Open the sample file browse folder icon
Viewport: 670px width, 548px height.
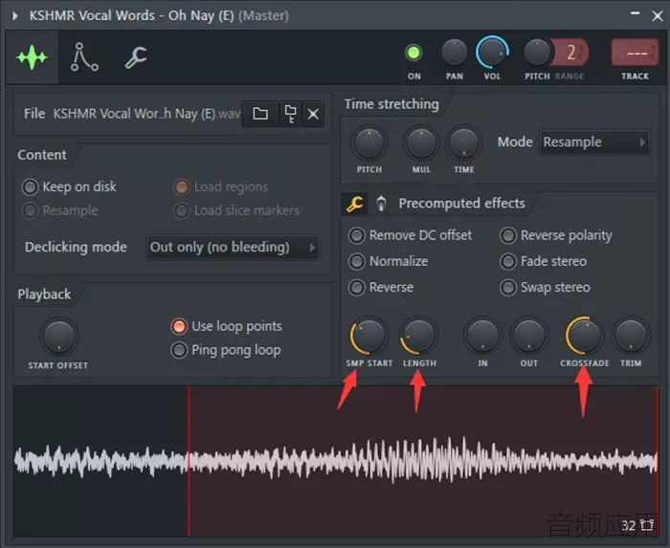260,114
